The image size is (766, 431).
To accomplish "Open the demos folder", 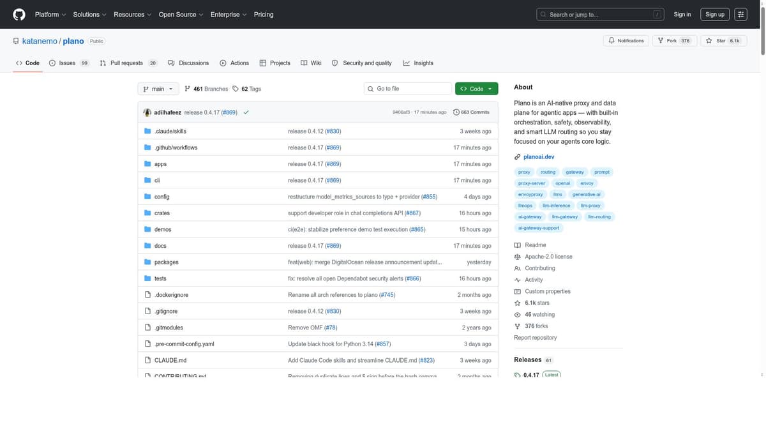I will (163, 229).
